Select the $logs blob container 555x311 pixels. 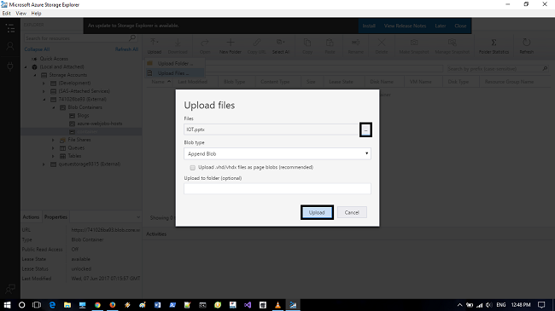(83, 116)
